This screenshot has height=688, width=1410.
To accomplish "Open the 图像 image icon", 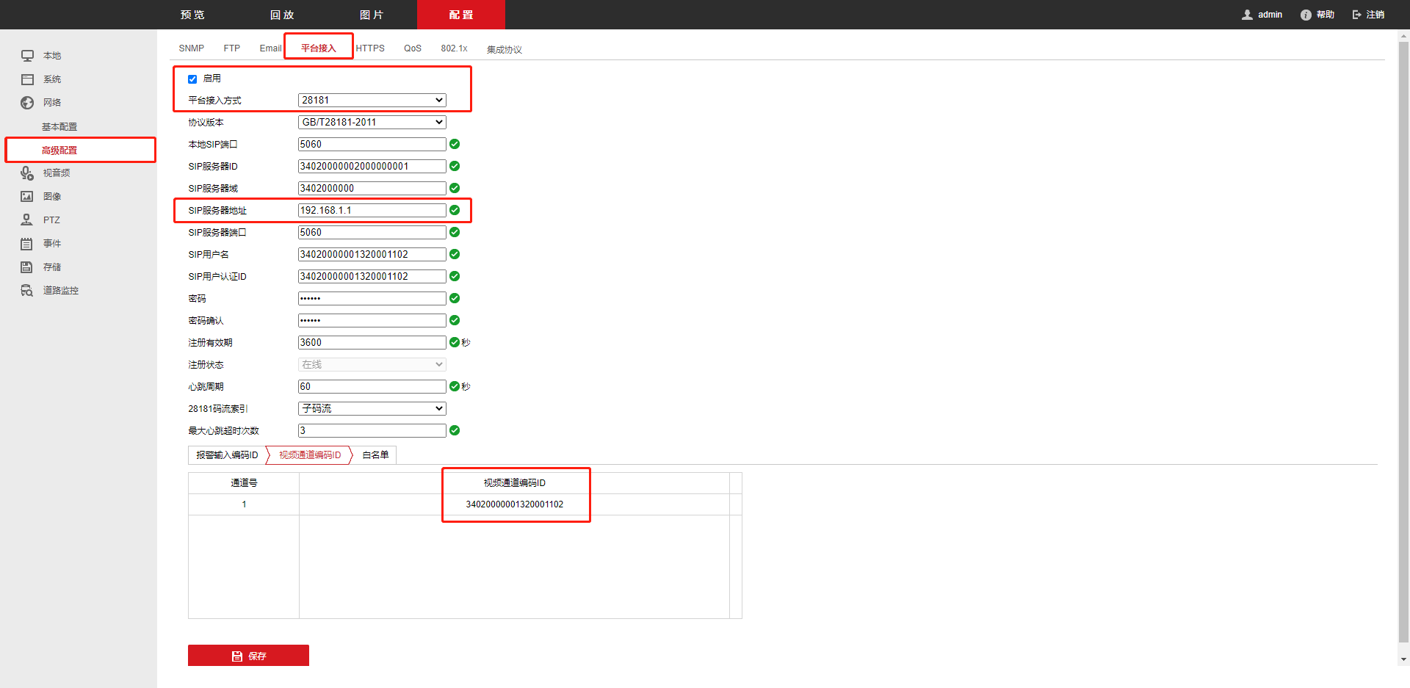I will (x=27, y=197).
